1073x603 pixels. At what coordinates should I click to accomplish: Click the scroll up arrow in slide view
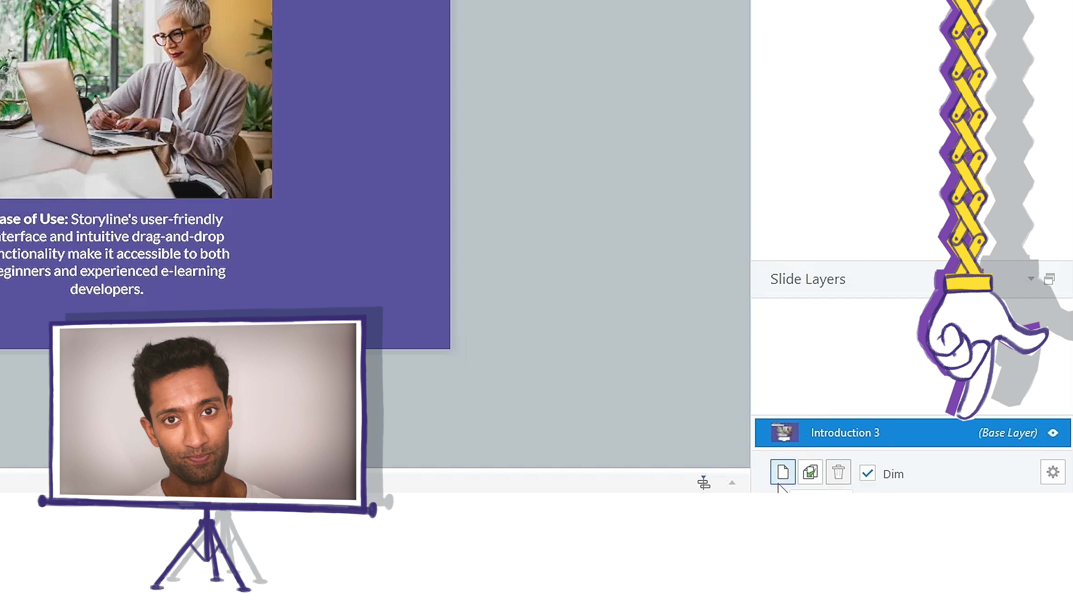732,482
